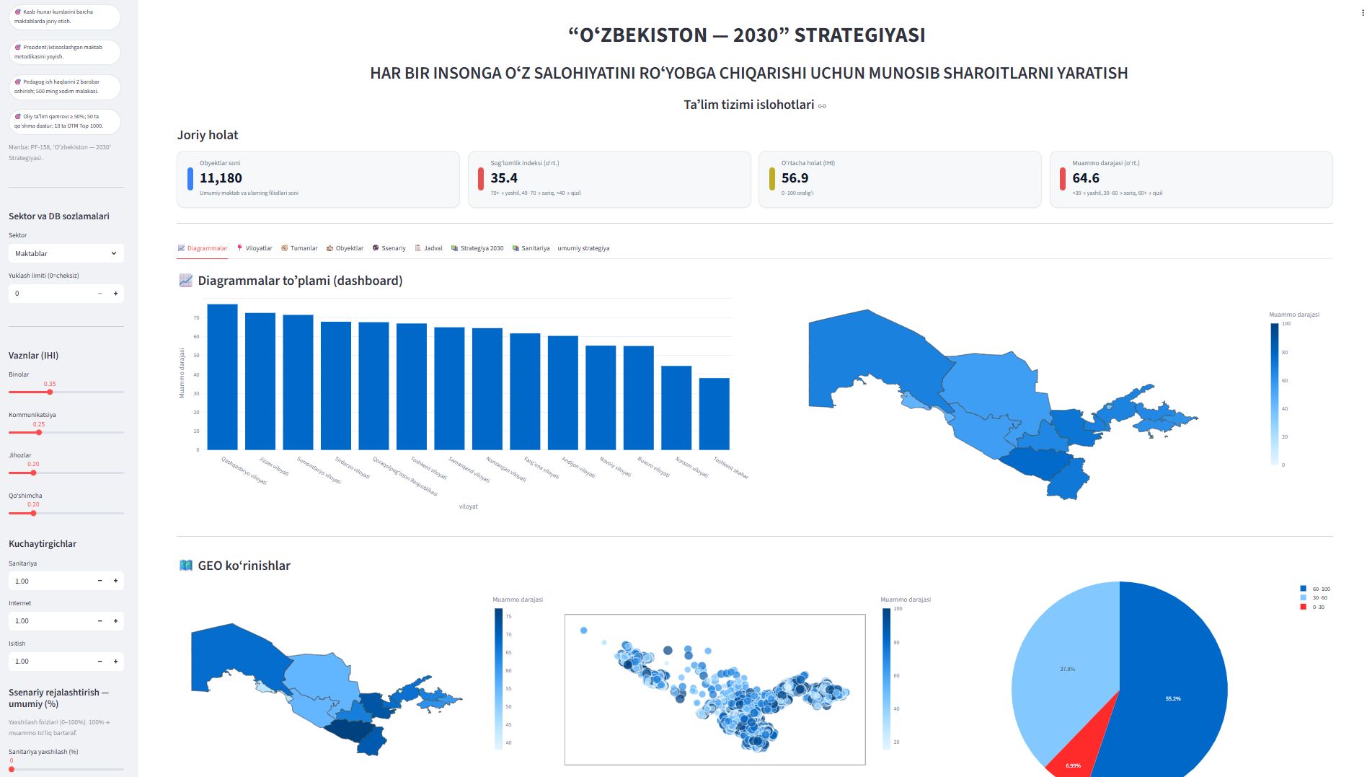Select the Strategiya 2030 tab
The width and height of the screenshot is (1367, 777).
pyautogui.click(x=477, y=248)
